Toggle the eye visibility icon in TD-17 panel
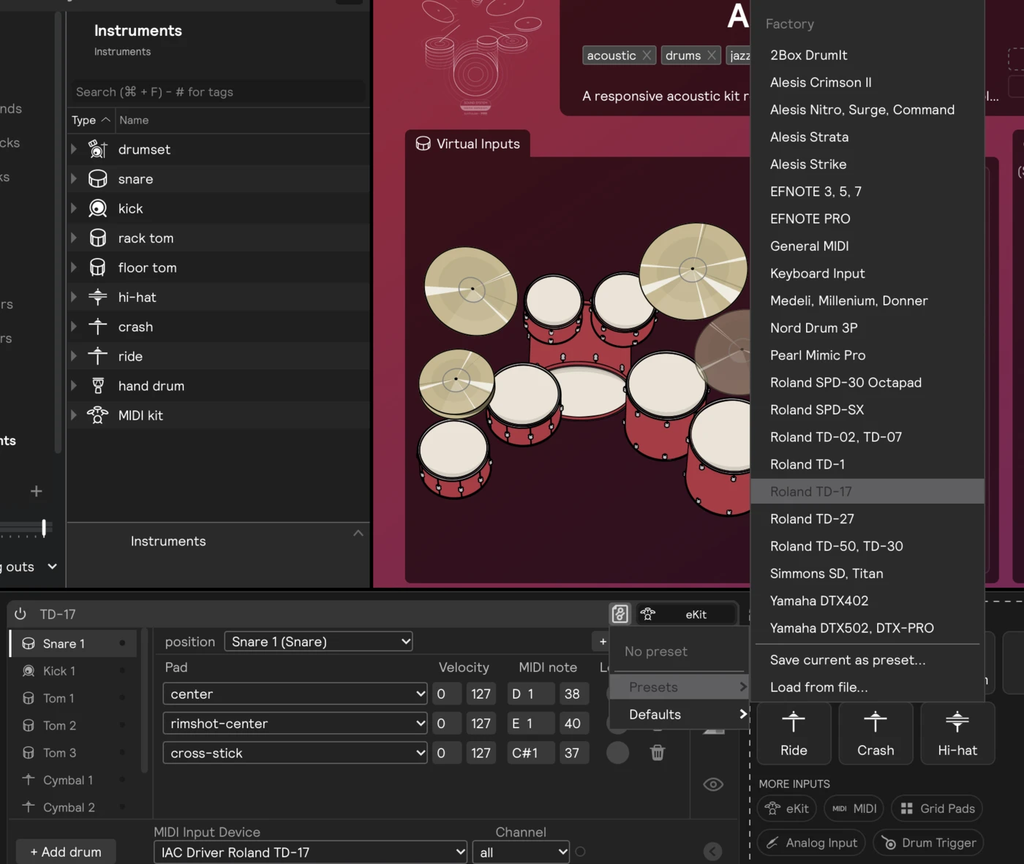1024x864 pixels. [713, 784]
